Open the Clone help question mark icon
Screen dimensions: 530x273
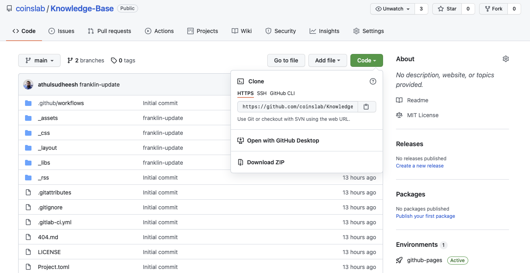(x=373, y=81)
